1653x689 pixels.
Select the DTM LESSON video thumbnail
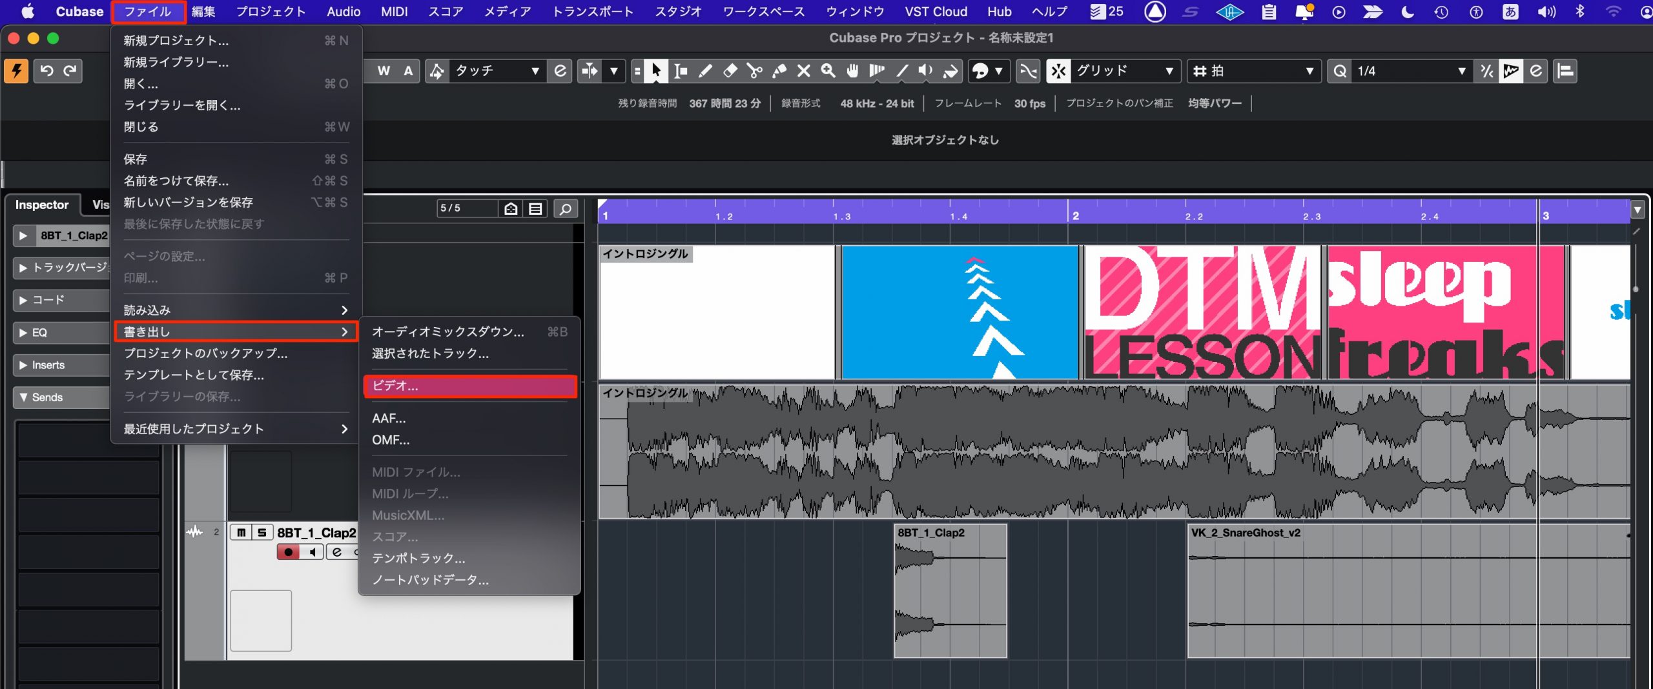1204,312
